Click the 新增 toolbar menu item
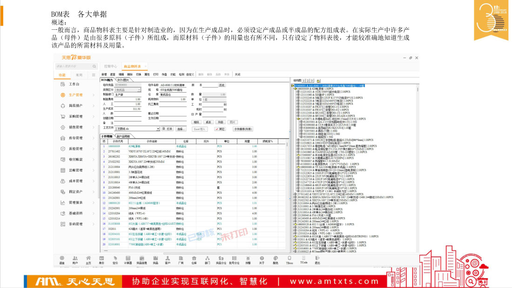 (x=104, y=74)
